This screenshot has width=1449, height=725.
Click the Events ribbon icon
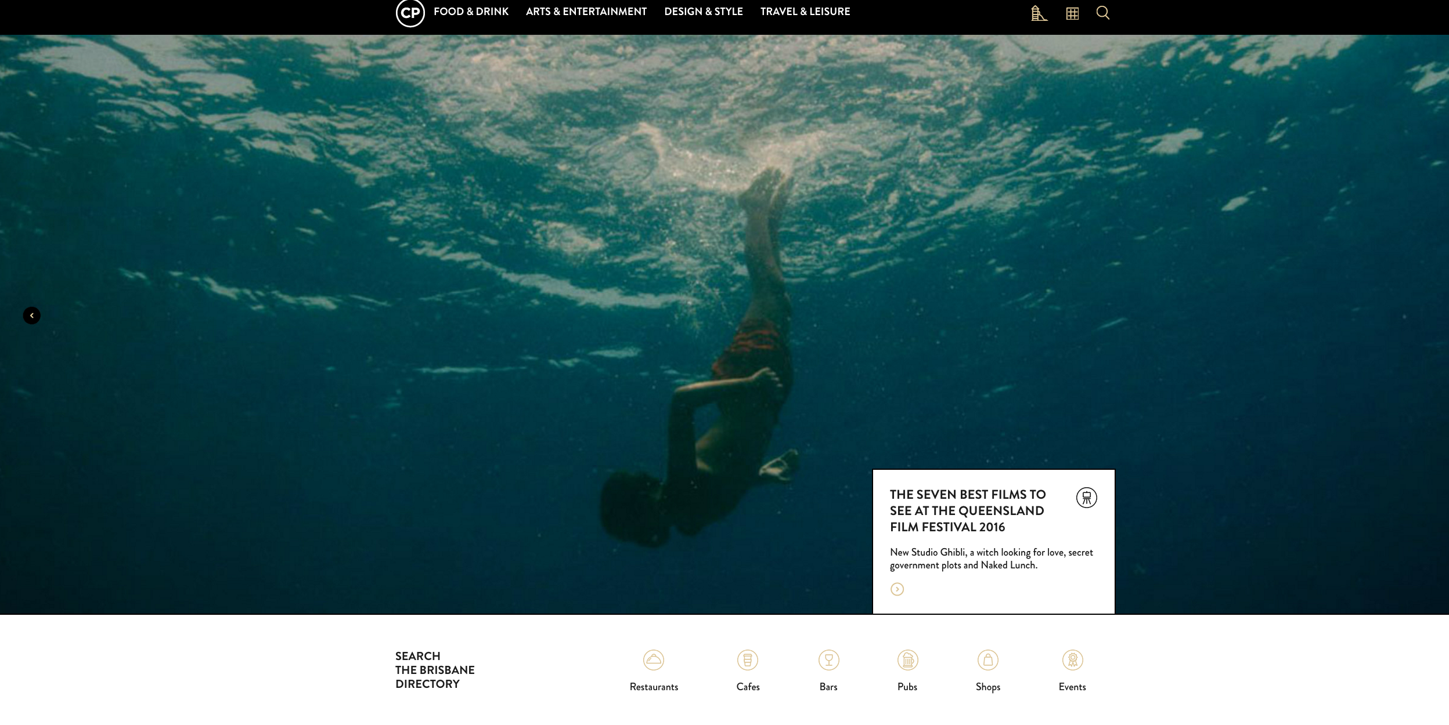(x=1073, y=659)
